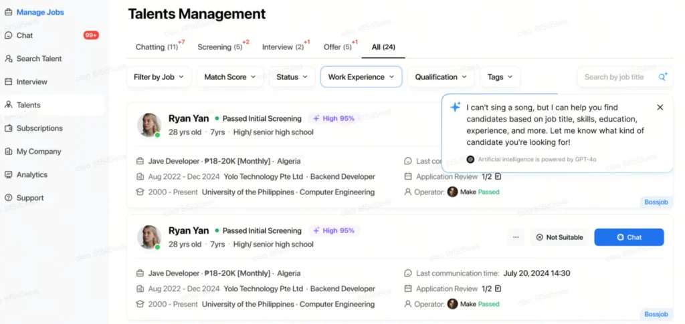
Task: Open the Match Score dropdown
Action: click(x=230, y=77)
